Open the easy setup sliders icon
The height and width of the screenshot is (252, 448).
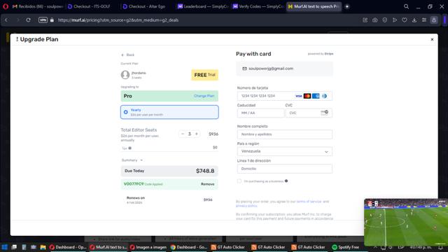424,20
